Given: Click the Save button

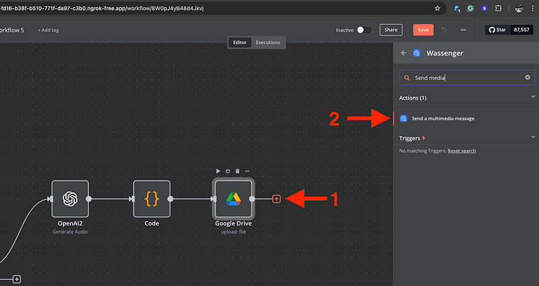Looking at the screenshot, I should pyautogui.click(x=423, y=30).
